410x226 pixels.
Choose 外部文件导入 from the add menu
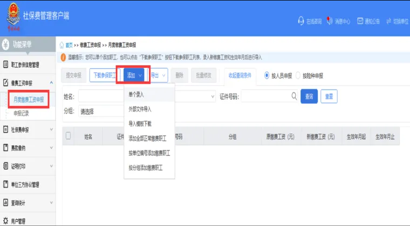pos(141,109)
